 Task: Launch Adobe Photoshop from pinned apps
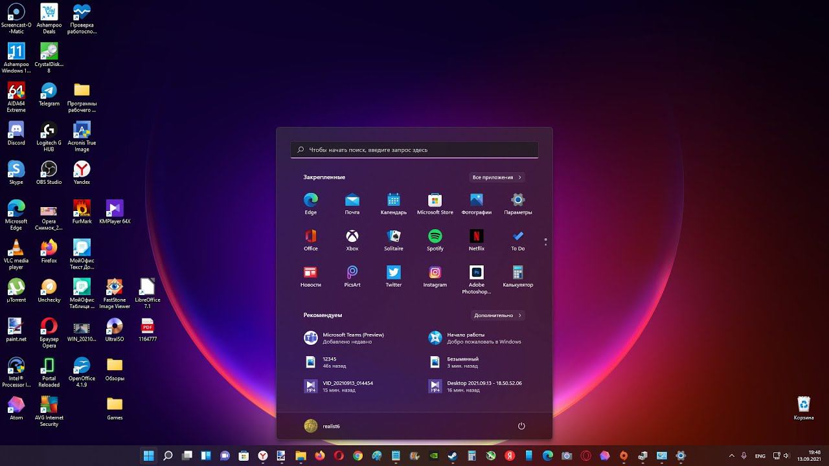[477, 280]
